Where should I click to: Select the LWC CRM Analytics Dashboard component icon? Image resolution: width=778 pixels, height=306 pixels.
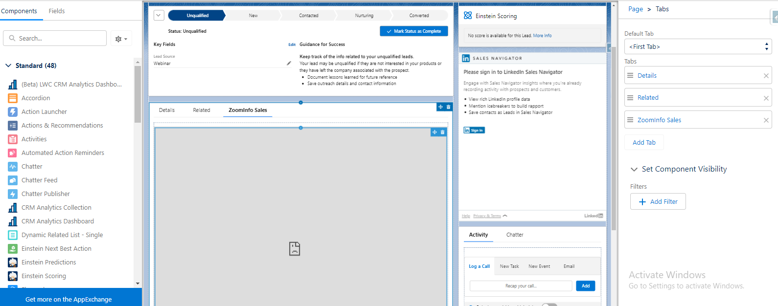coord(13,85)
